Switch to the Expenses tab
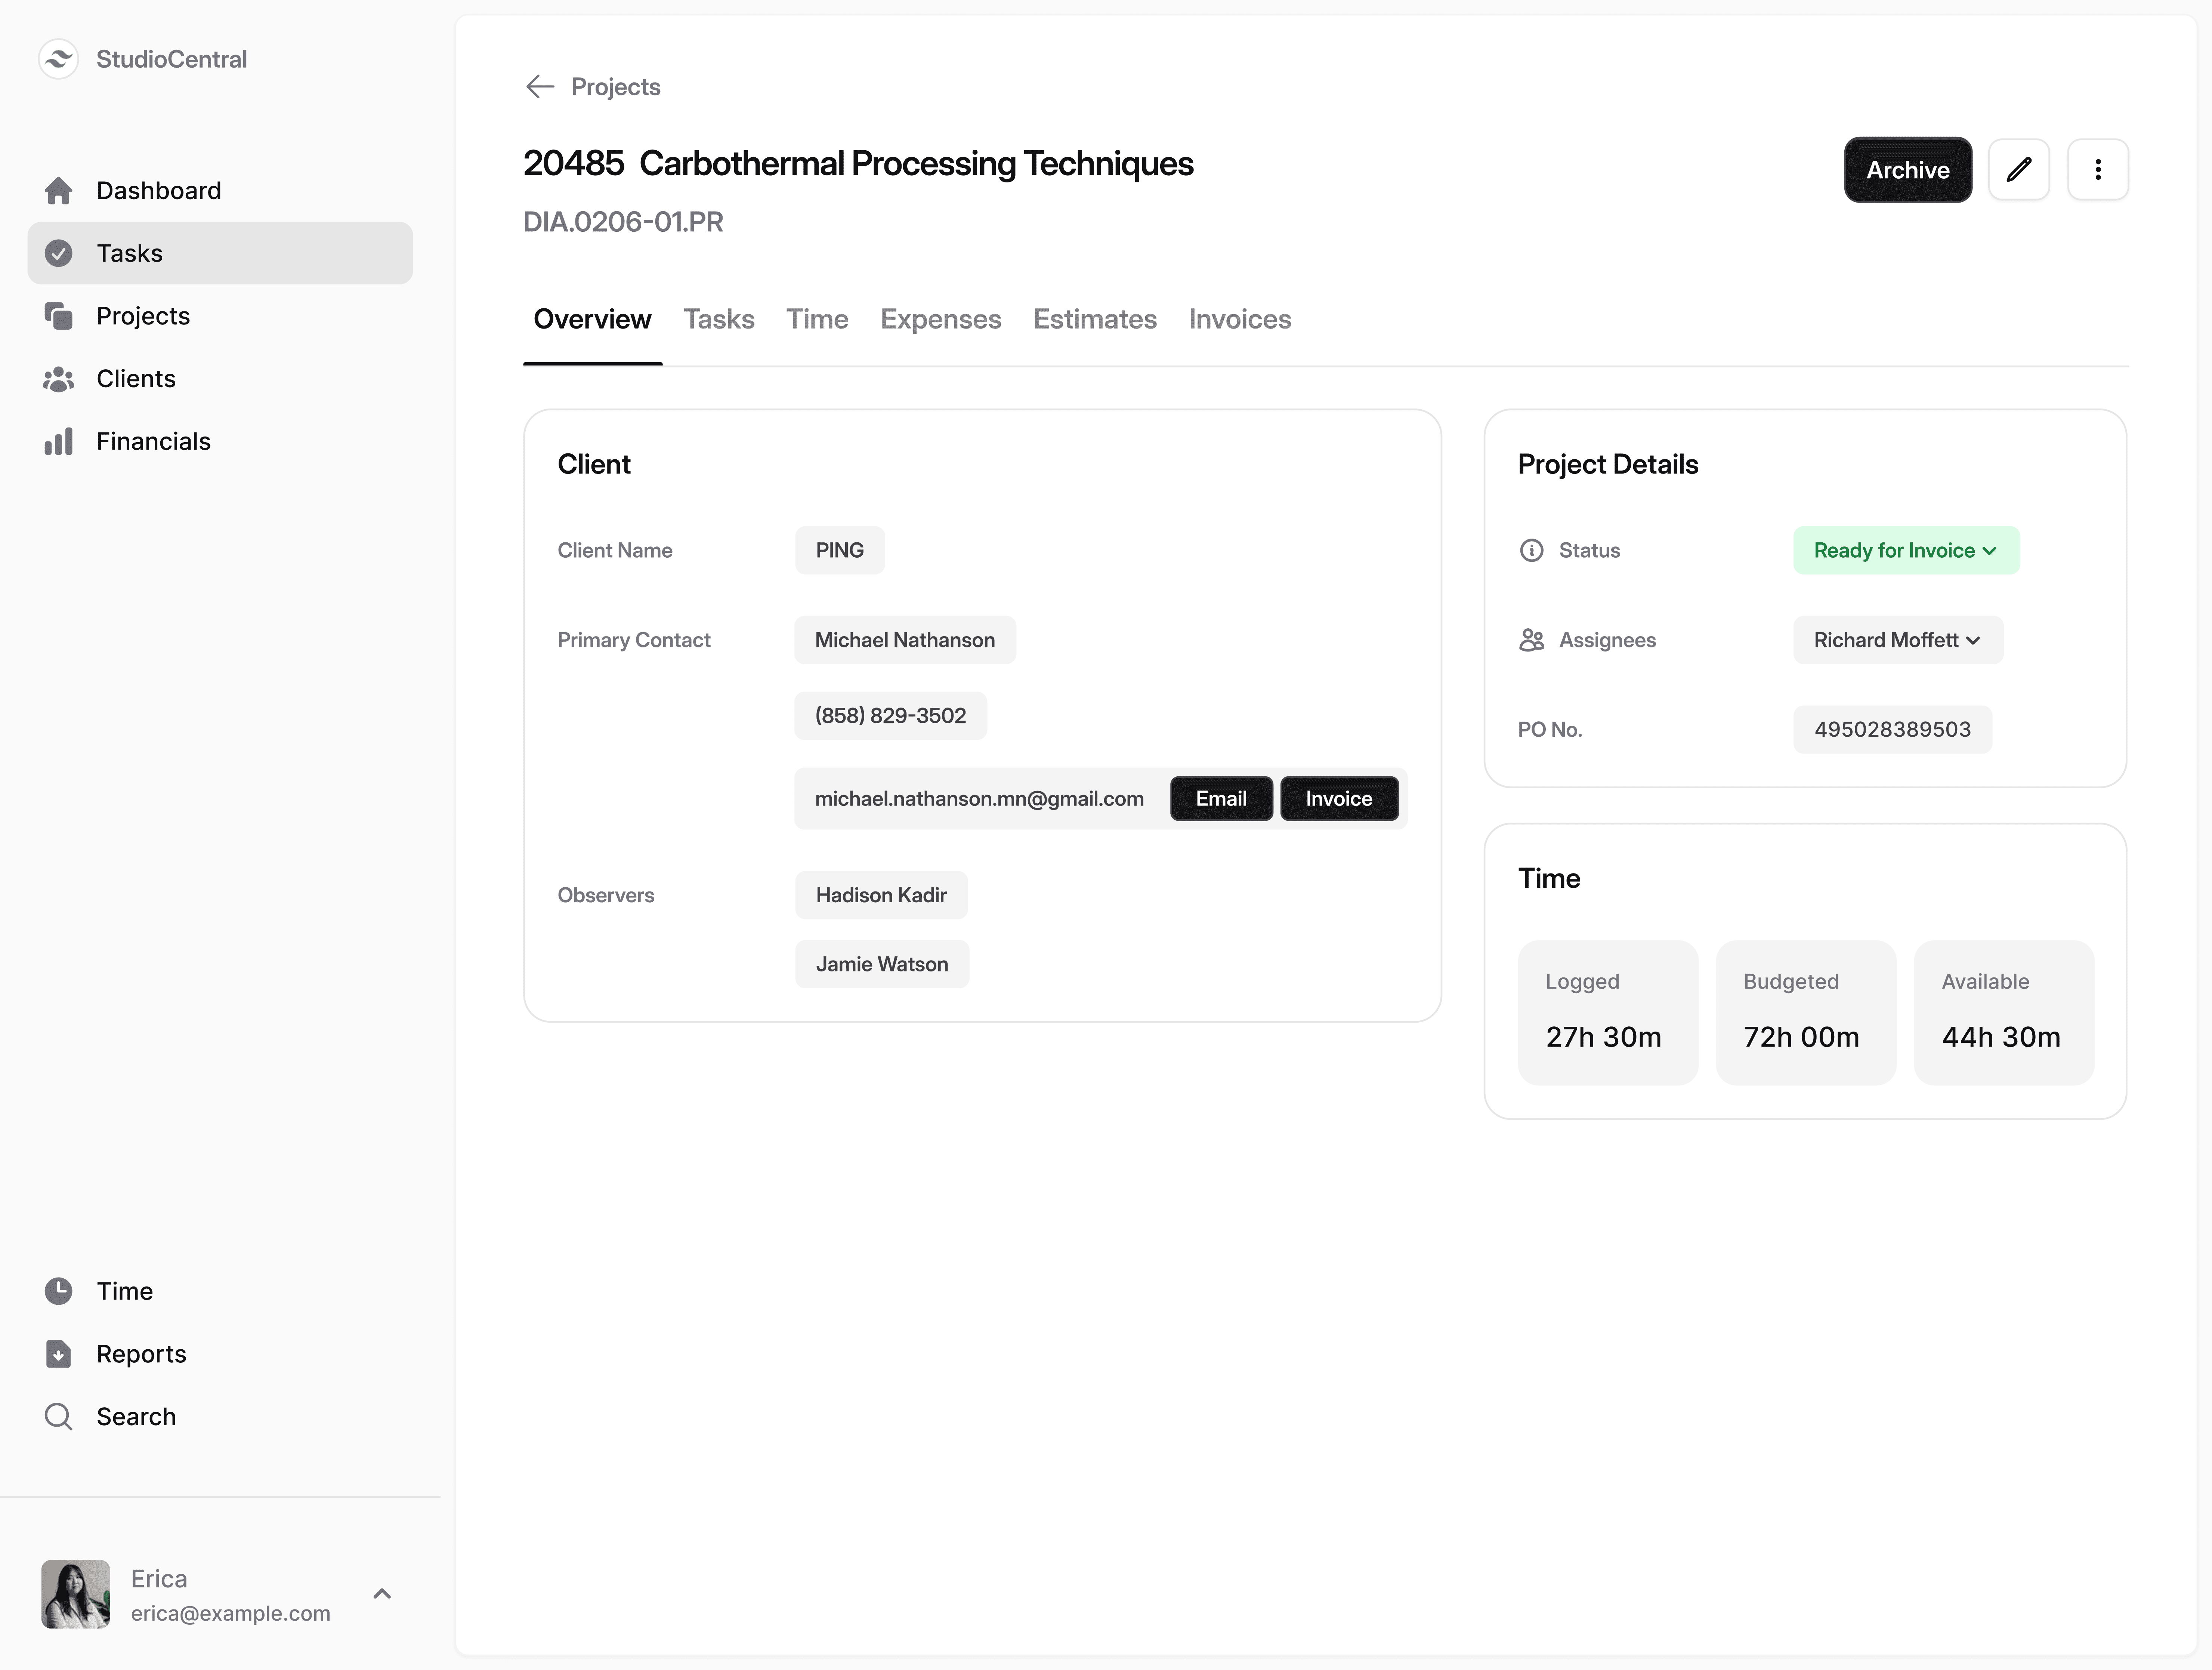 tap(940, 319)
